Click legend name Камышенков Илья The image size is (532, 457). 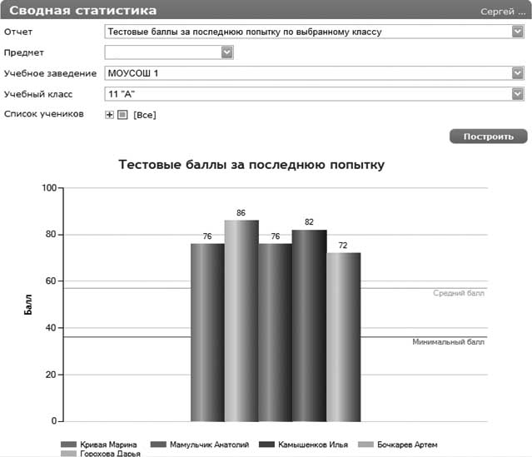pos(313,445)
